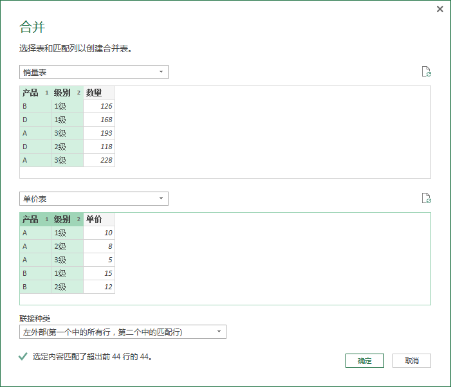Select the 级别 column header in 单价表
The width and height of the screenshot is (451, 387).
62,219
